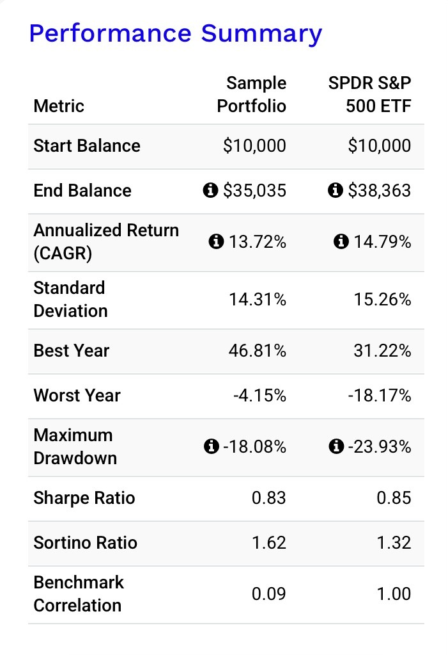The width and height of the screenshot is (448, 655).
Task: Click info icon beside $35,035 end balance
Action: (210, 191)
